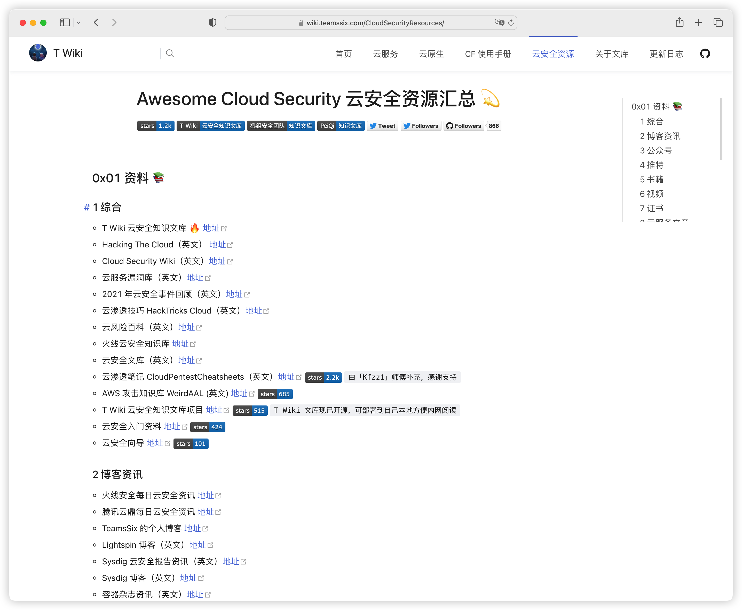Click the T Wiki logo avatar
The image size is (742, 610).
tap(38, 53)
